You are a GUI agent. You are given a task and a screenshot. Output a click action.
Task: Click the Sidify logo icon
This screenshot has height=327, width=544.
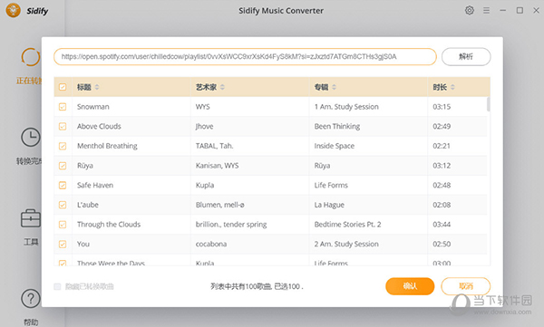(x=14, y=10)
